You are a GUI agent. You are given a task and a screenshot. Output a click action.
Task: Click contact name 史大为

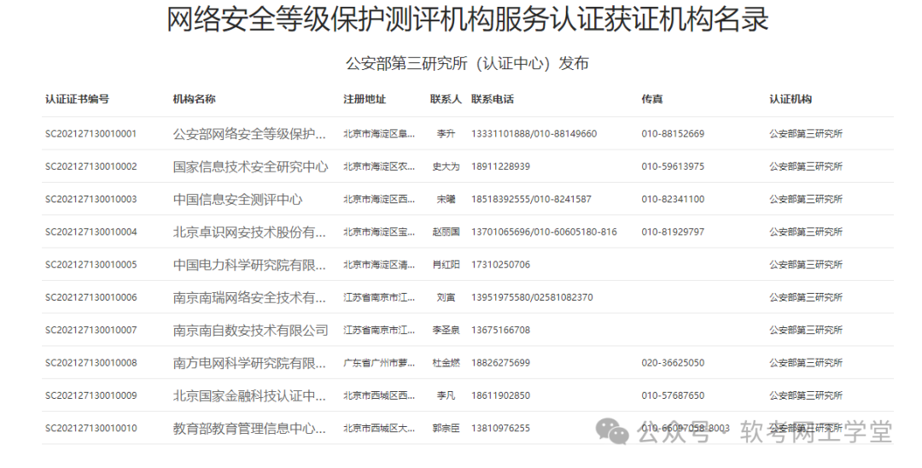pyautogui.click(x=446, y=167)
